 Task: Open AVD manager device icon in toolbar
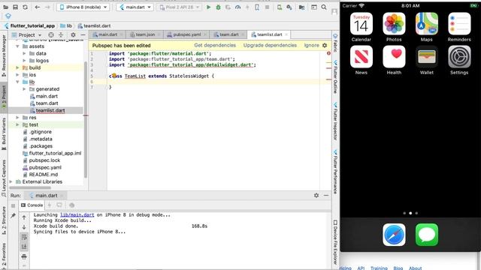click(280, 7)
